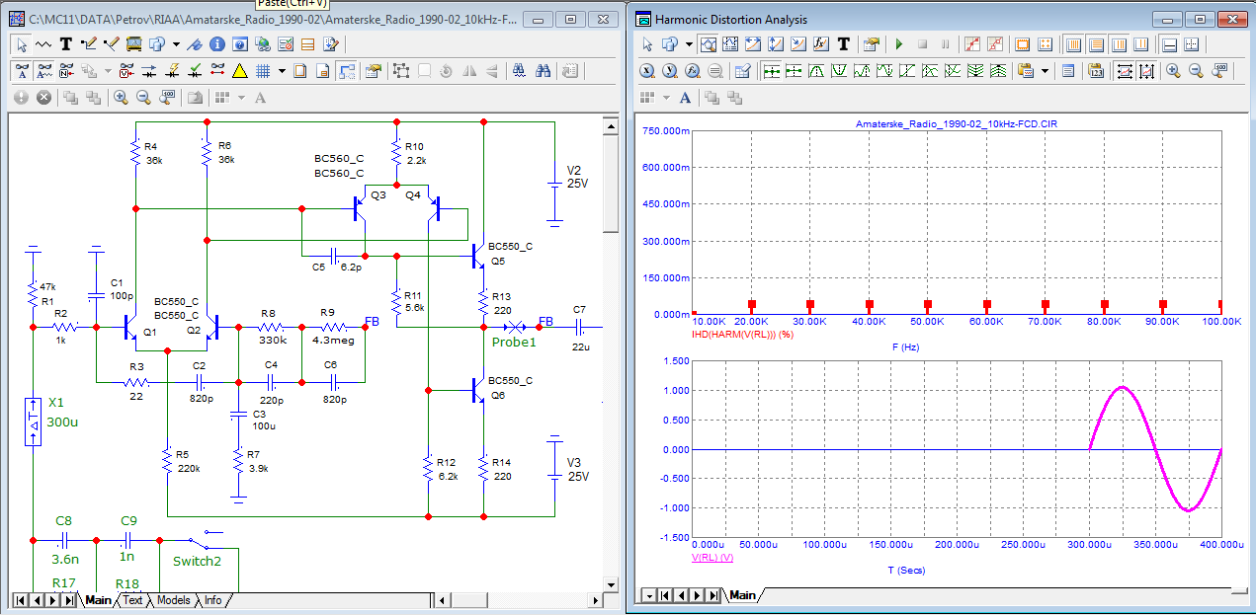1256x615 pixels.
Task: Open the dropdown arrow next to grid icon
Action: click(282, 70)
